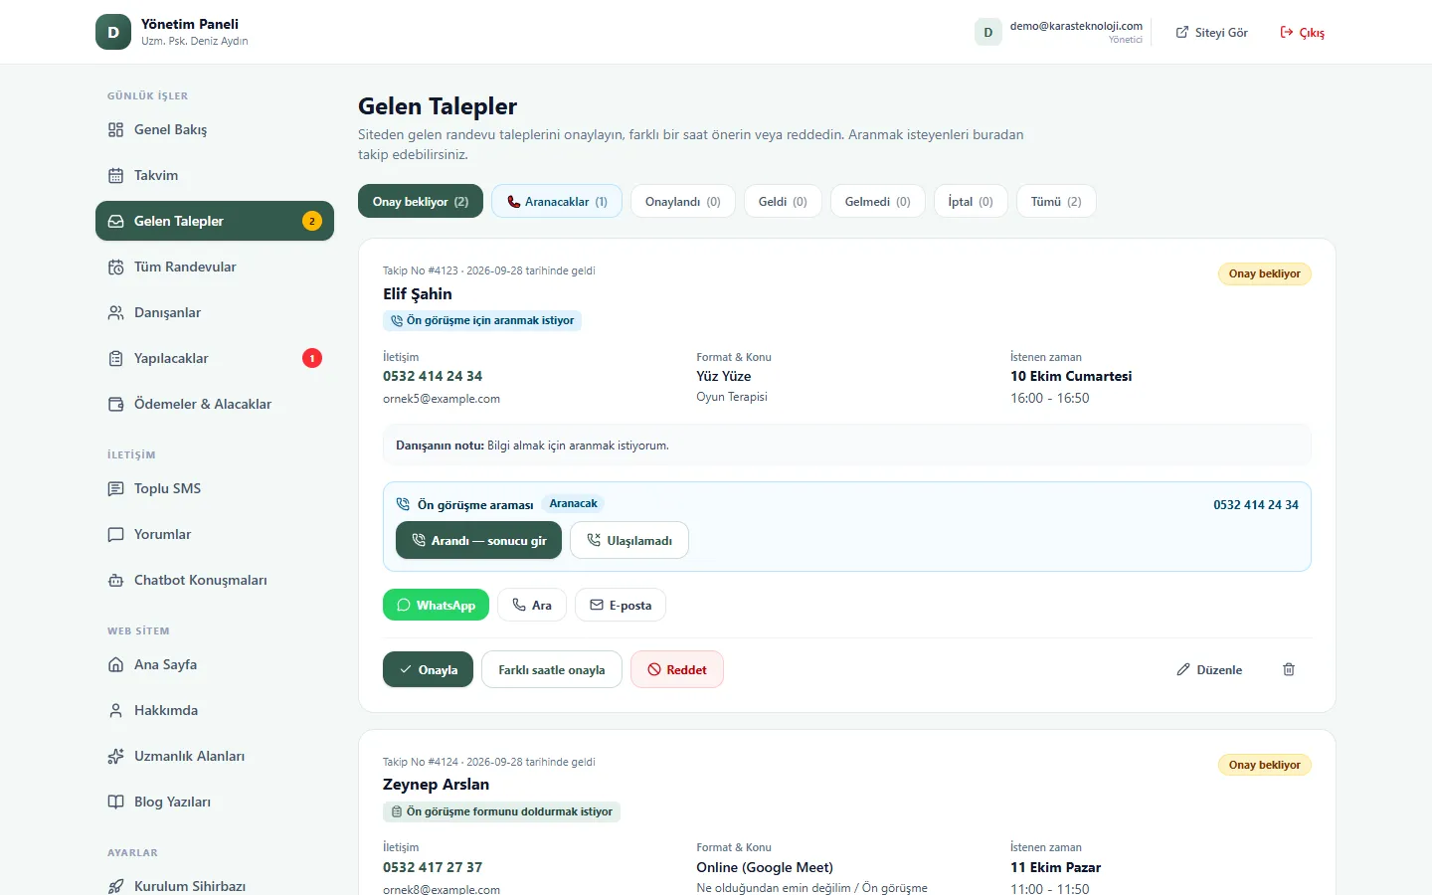Click the Ön görüşme formunu doldurmak istiyor badge

click(501, 811)
